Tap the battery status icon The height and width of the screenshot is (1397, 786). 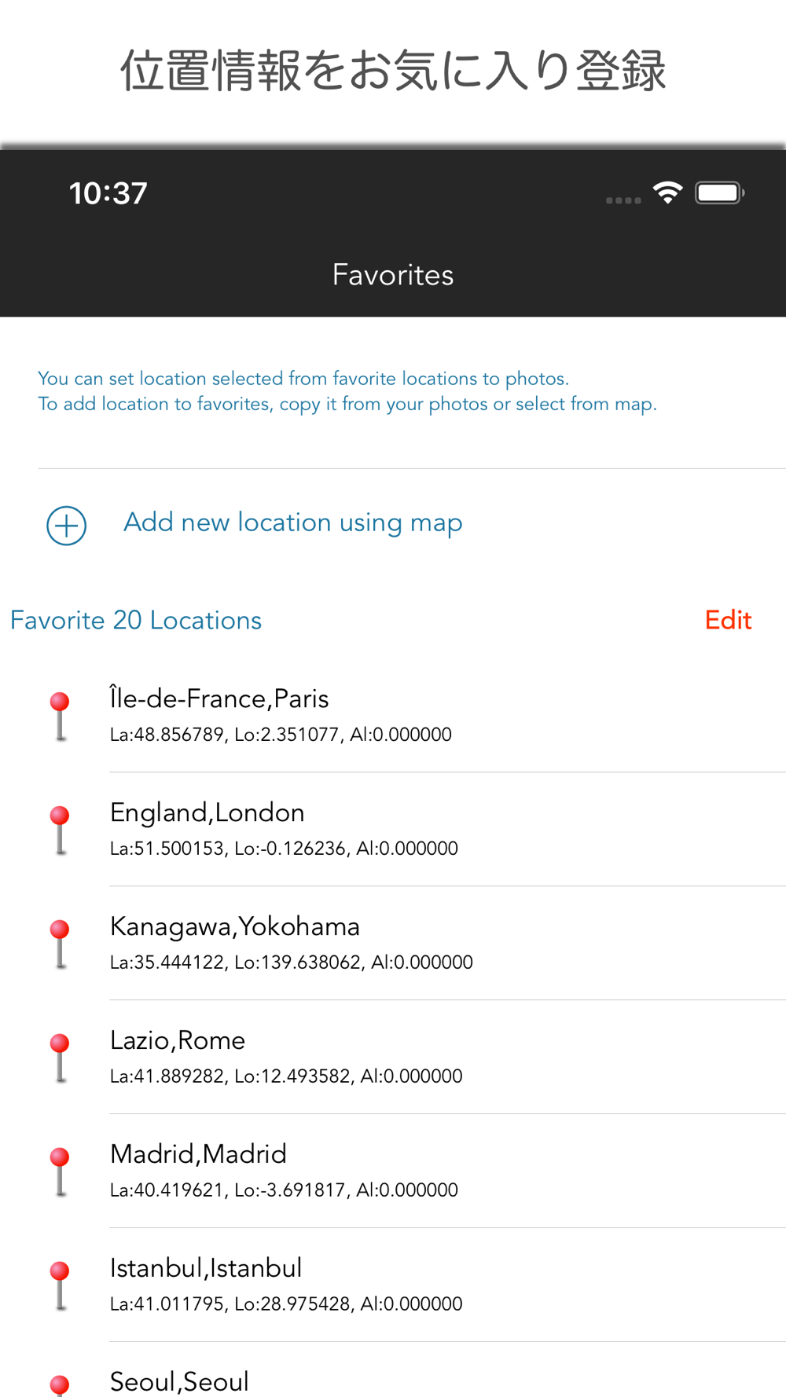coord(719,192)
